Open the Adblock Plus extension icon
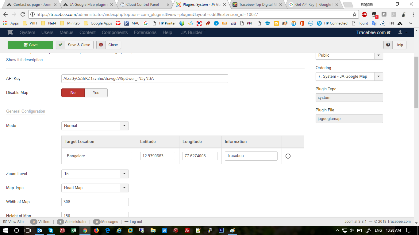The width and height of the screenshot is (419, 235). (364, 14)
